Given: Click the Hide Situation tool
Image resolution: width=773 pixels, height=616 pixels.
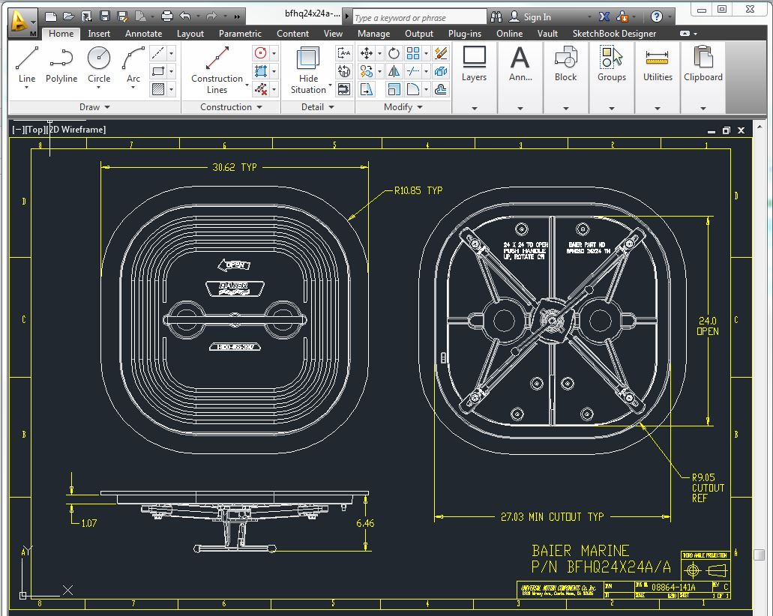Looking at the screenshot, I should point(308,70).
